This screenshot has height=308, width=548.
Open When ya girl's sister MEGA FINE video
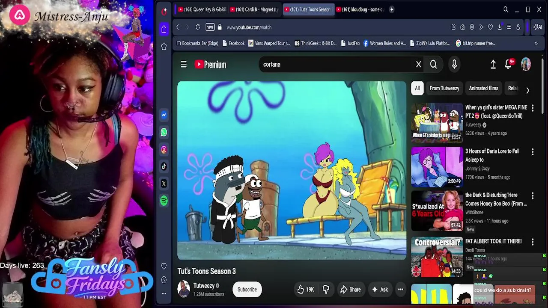coord(437,123)
